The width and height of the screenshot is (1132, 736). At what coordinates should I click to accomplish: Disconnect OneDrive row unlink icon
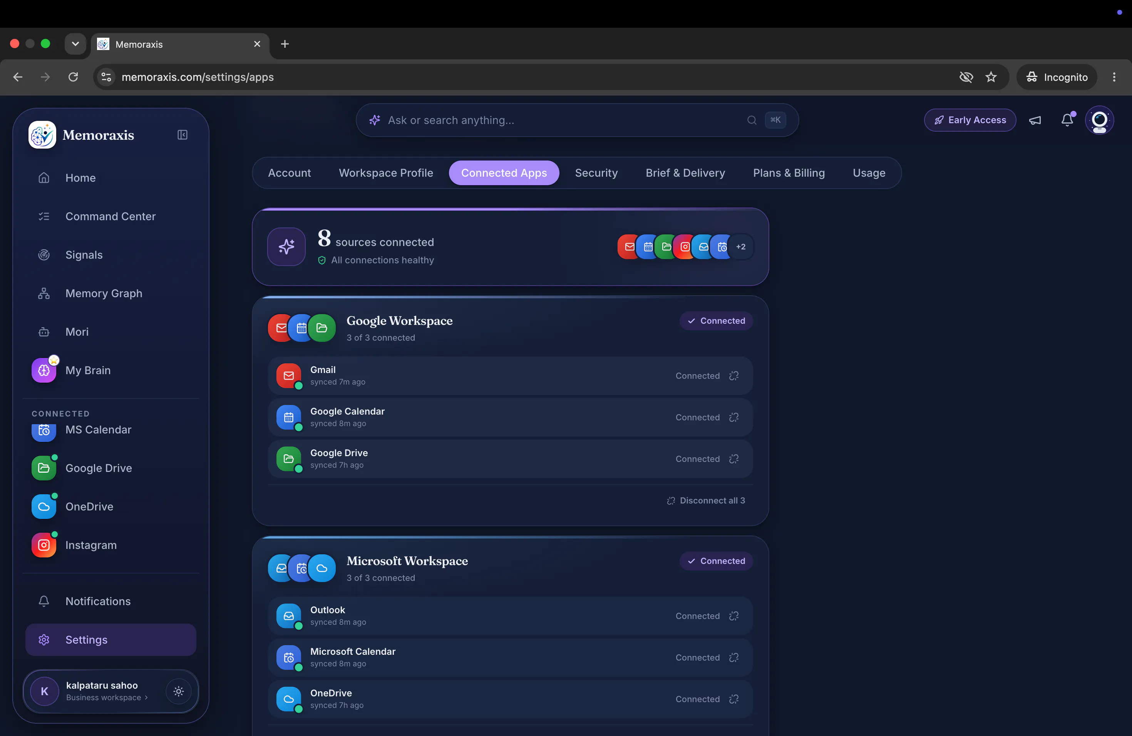734,699
